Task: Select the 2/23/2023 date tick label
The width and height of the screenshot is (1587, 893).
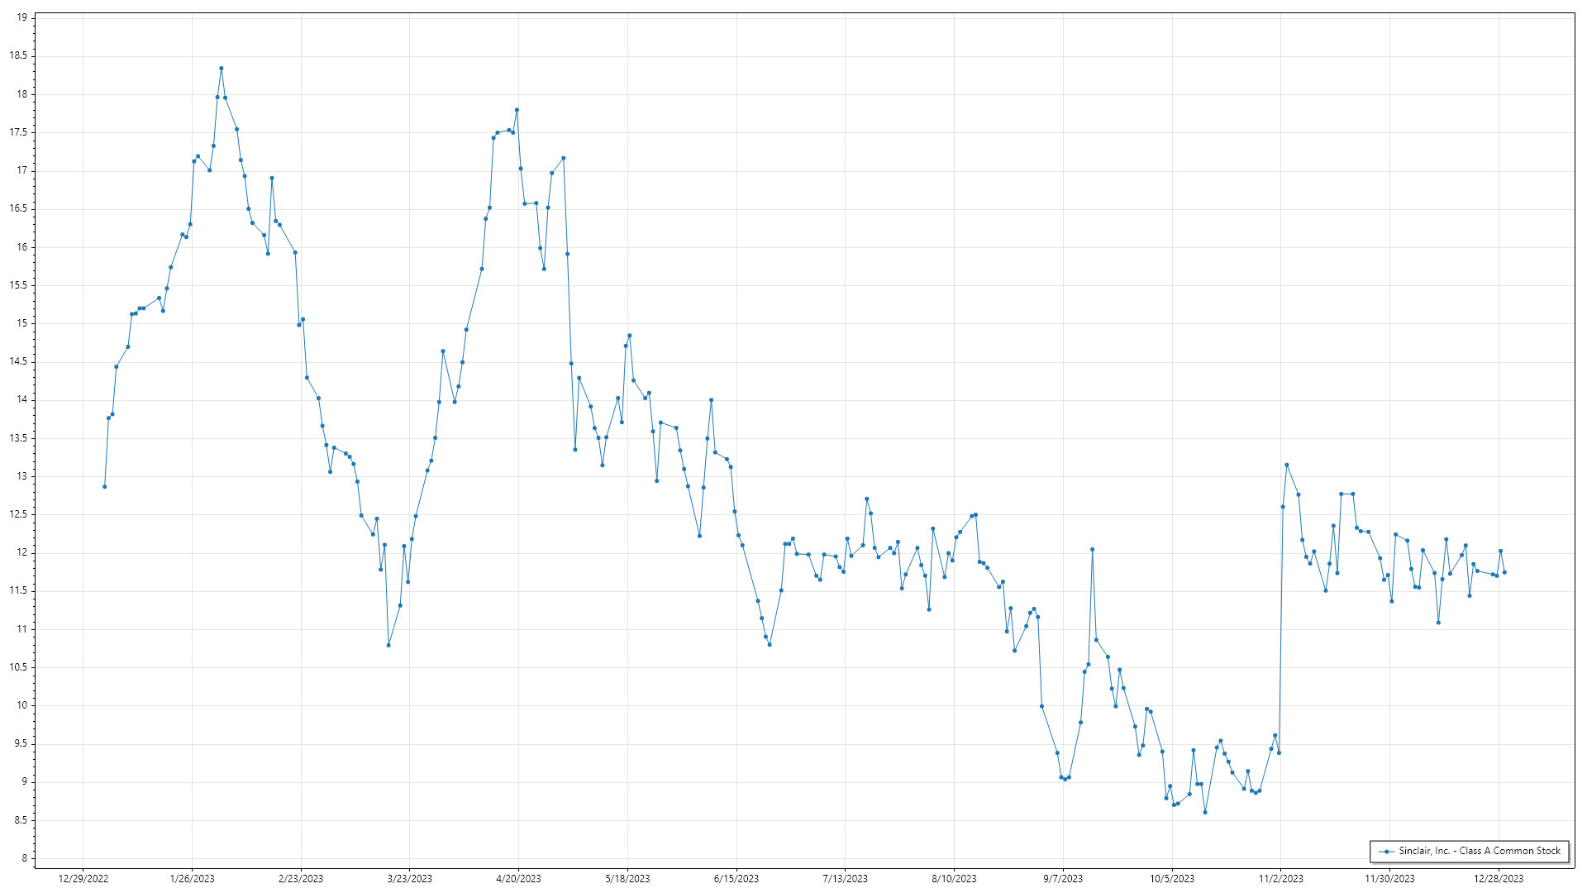Action: [301, 879]
